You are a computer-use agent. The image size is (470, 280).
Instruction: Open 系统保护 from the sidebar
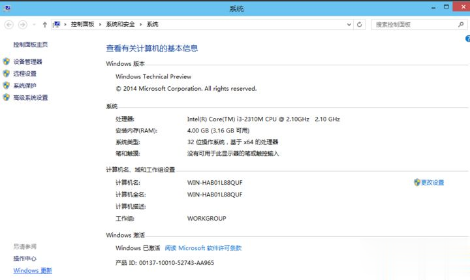tap(25, 86)
